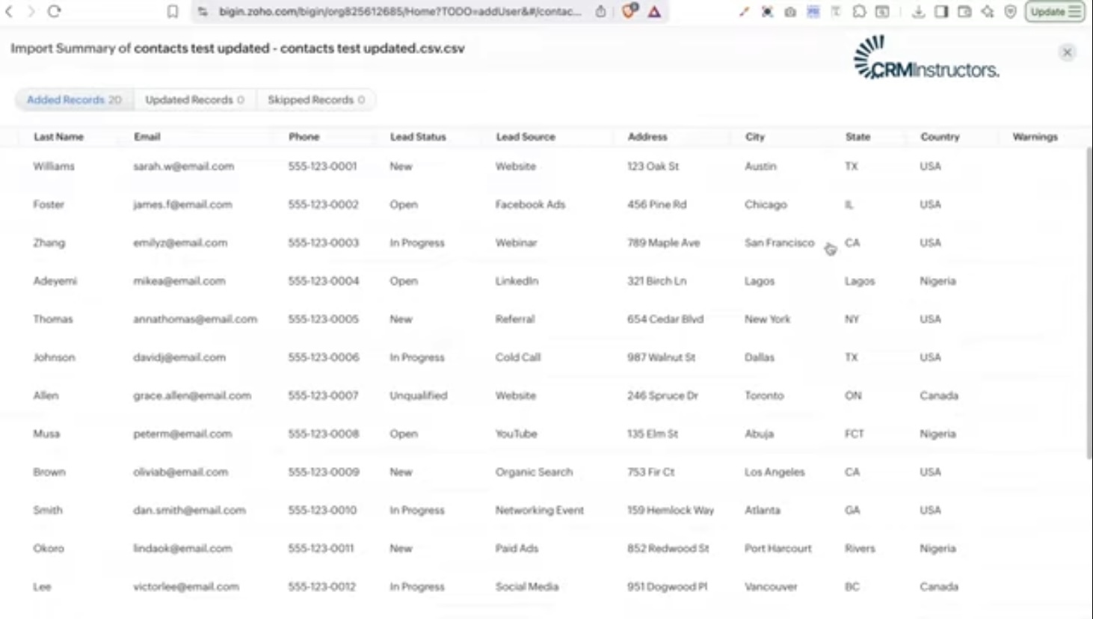Close the Import Summary panel
The width and height of the screenshot is (1093, 619).
1067,52
